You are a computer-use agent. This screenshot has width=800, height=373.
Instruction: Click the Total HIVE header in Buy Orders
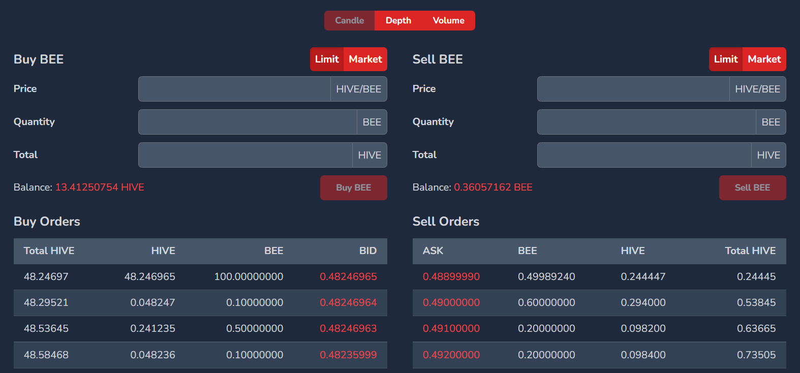[49, 251]
